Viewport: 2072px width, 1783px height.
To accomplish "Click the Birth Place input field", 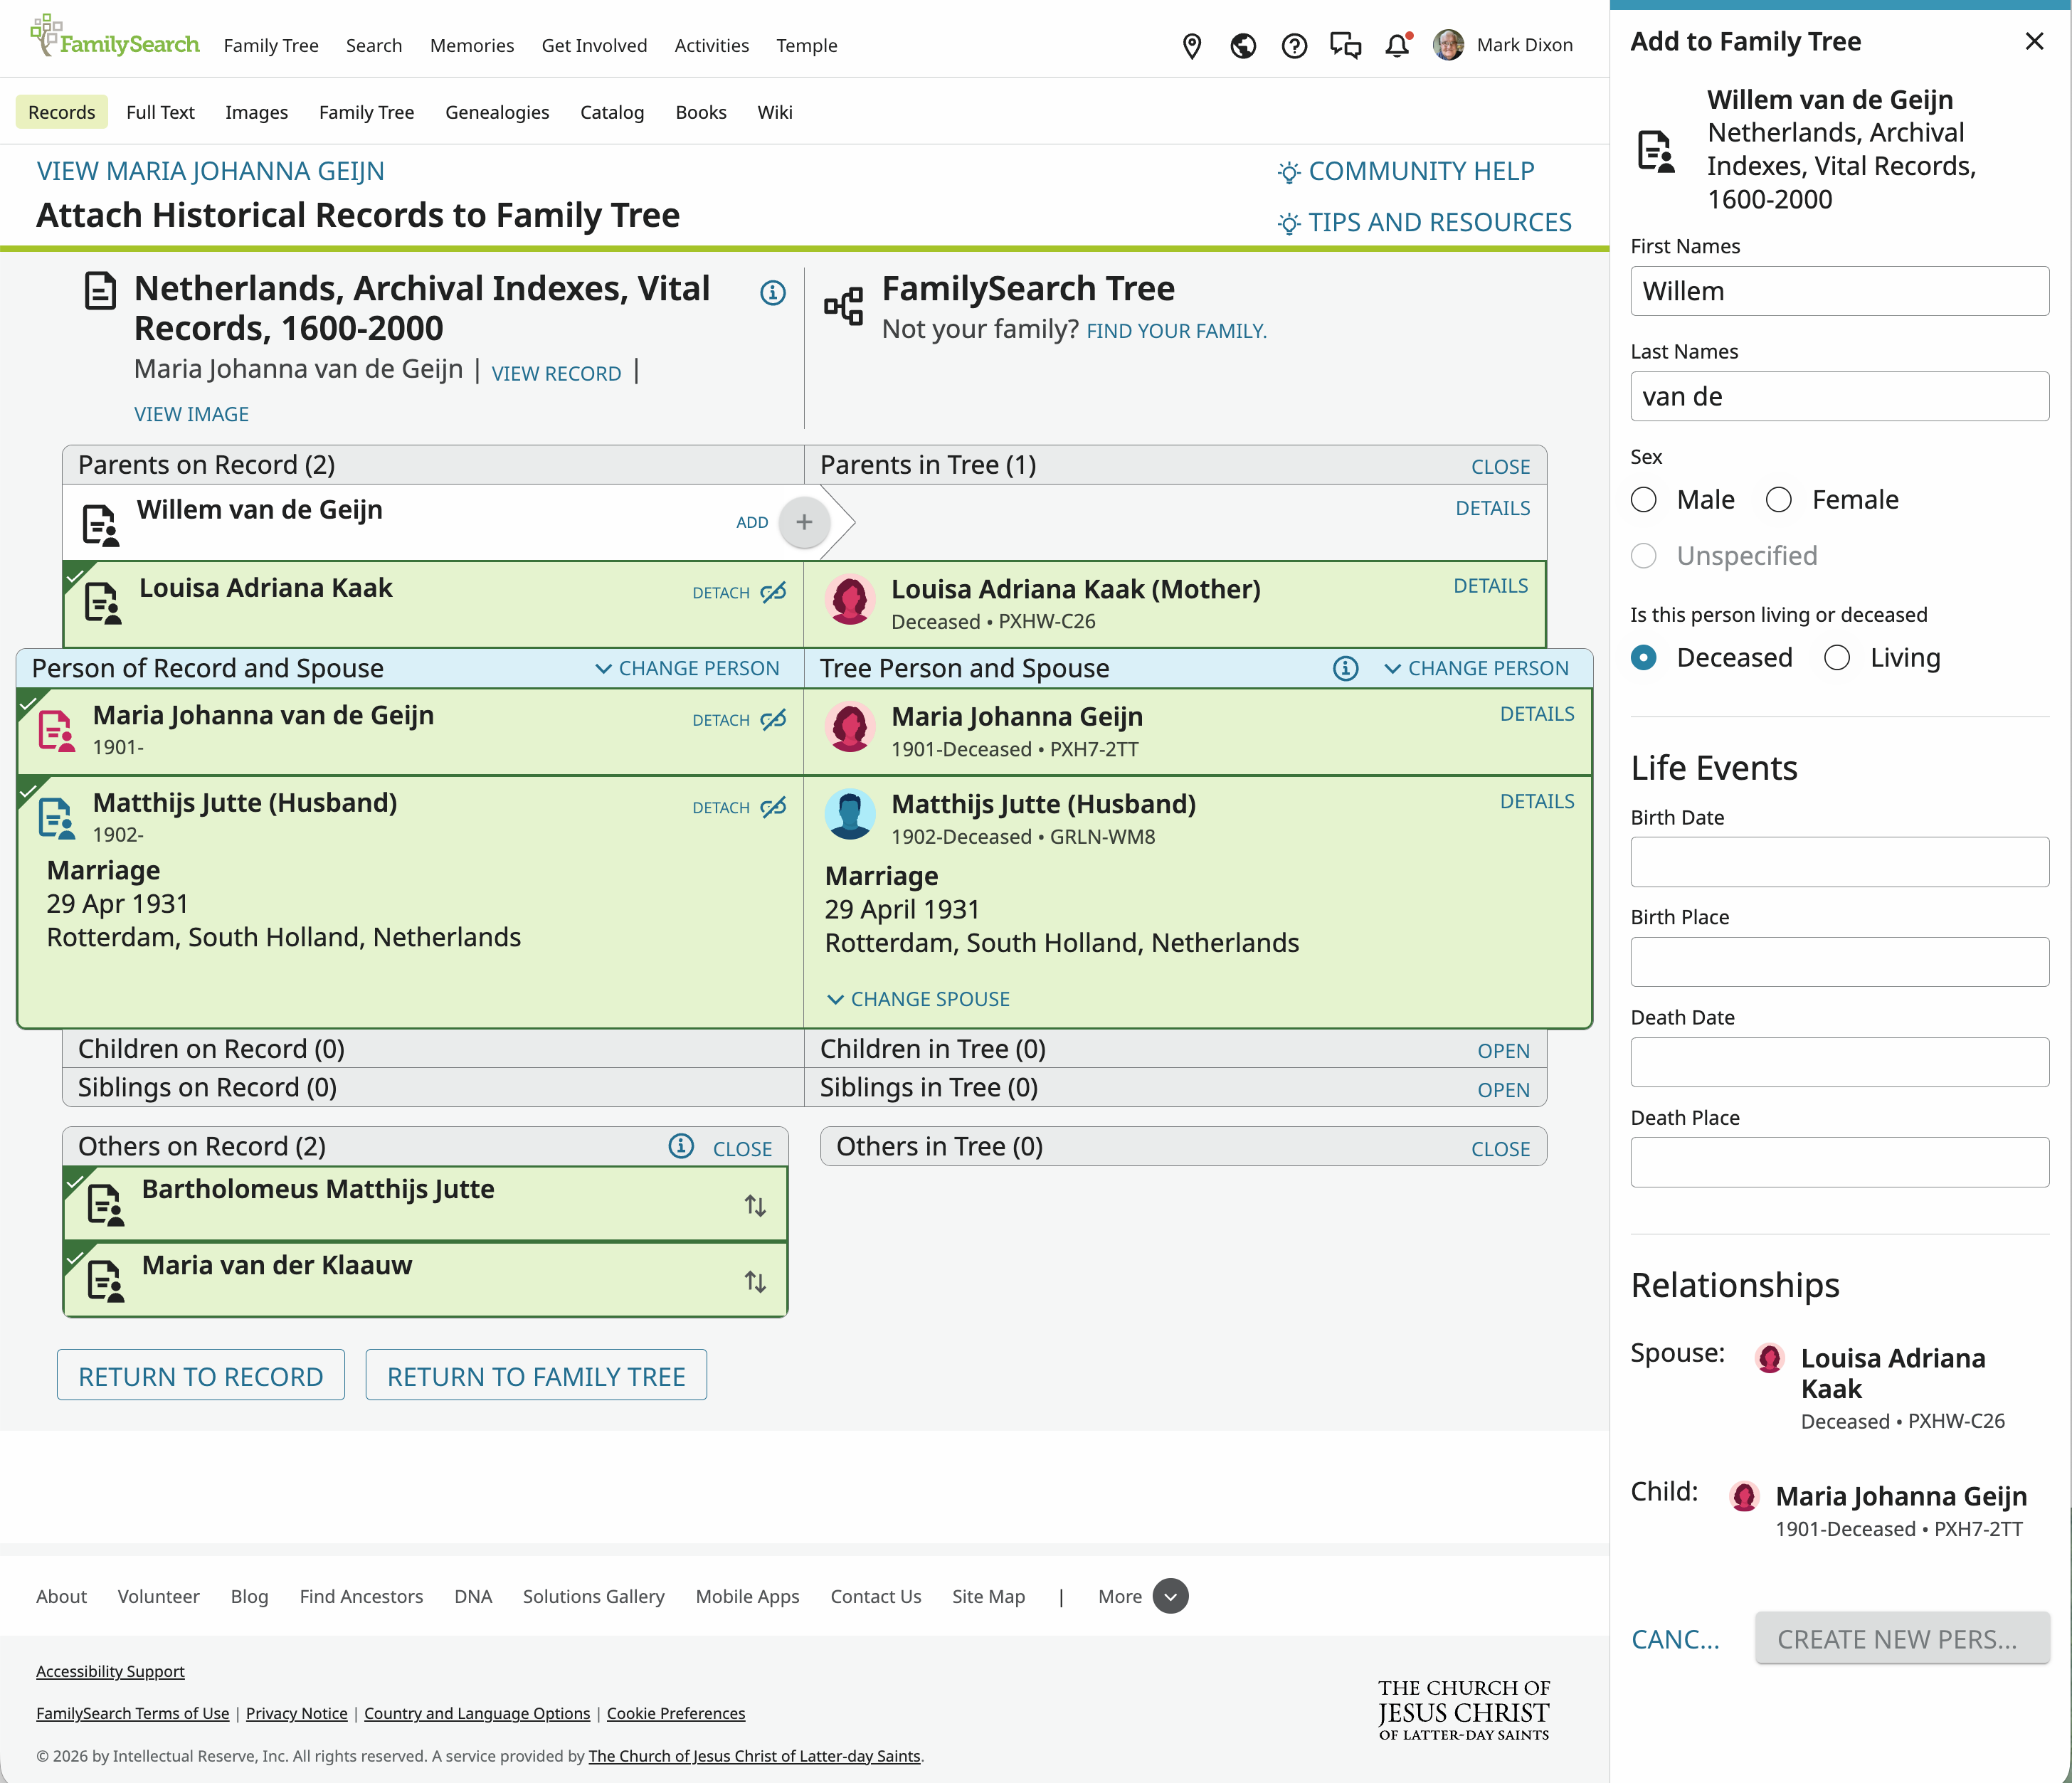I will click(x=1839, y=962).
